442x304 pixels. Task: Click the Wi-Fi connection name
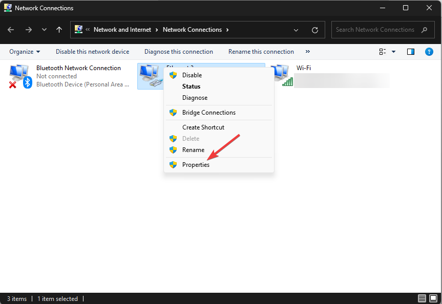point(304,68)
